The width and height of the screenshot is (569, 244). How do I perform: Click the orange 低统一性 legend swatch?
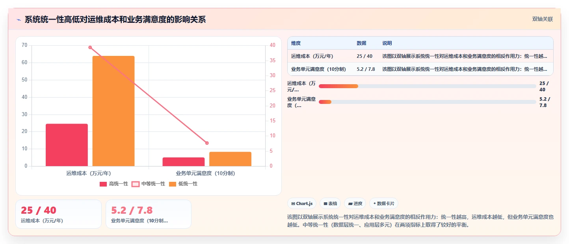(173, 184)
